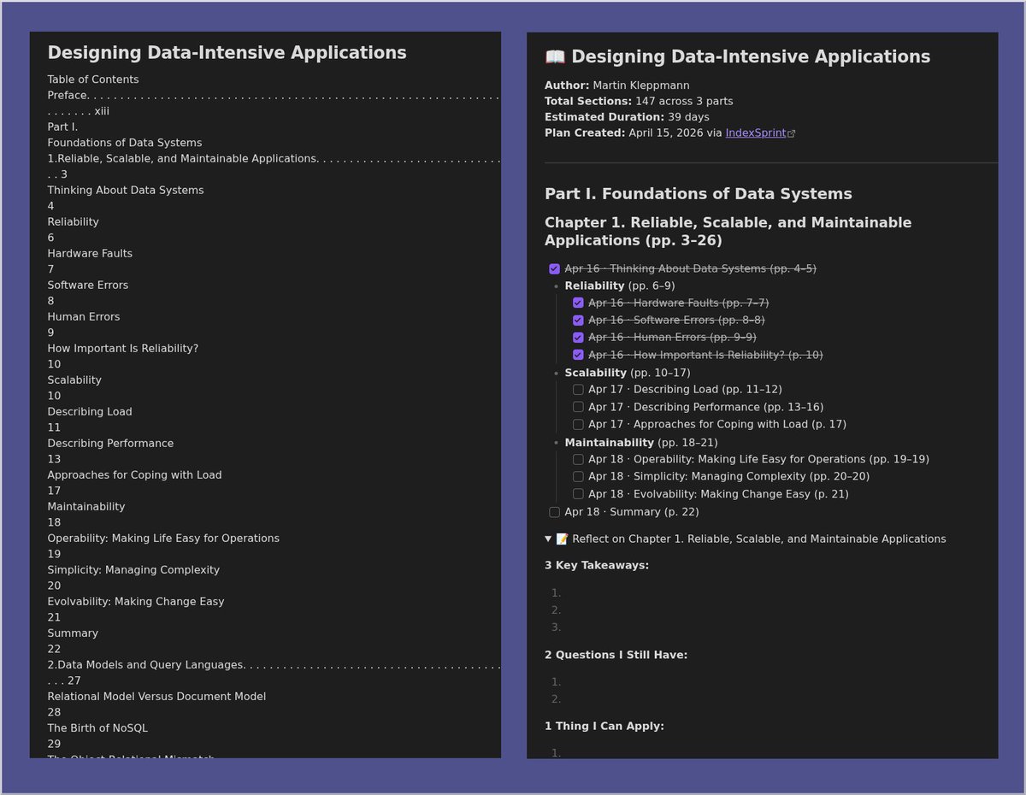Collapse the Reflect on Chapter 1 section
Image resolution: width=1026 pixels, height=795 pixels.
(549, 539)
